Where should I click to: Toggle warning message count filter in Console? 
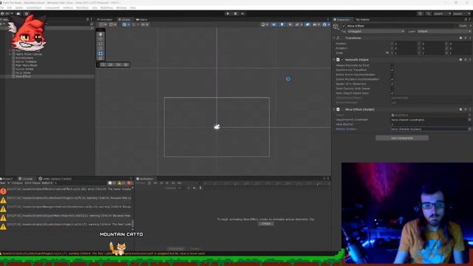click(x=121, y=183)
